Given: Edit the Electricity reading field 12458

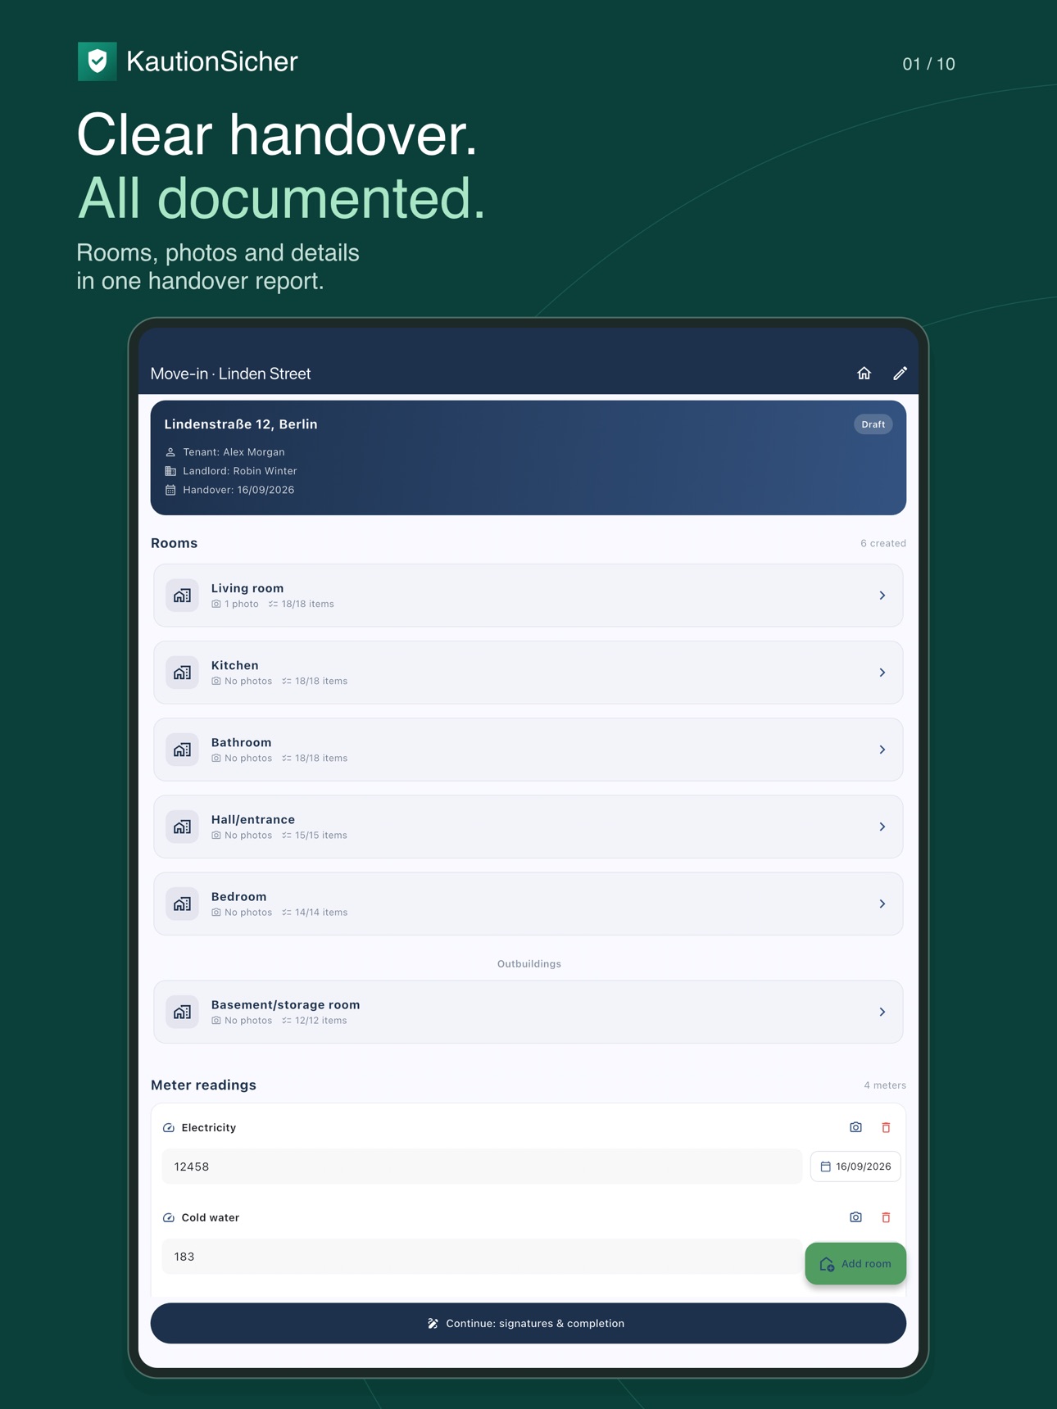Looking at the screenshot, I should 482,1167.
